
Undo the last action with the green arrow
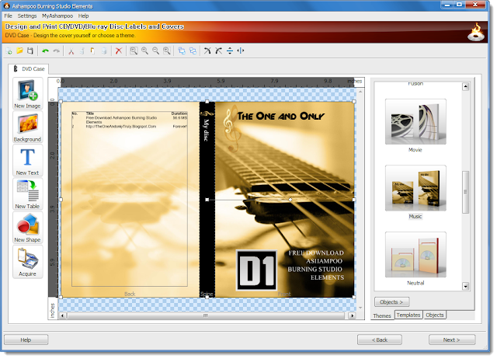click(45, 51)
